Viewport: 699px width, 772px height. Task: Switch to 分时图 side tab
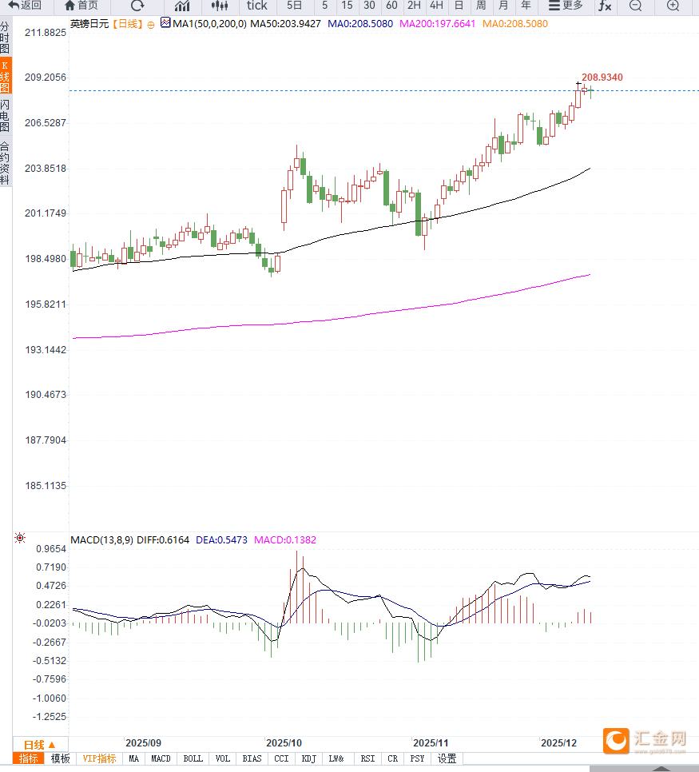pyautogui.click(x=5, y=38)
